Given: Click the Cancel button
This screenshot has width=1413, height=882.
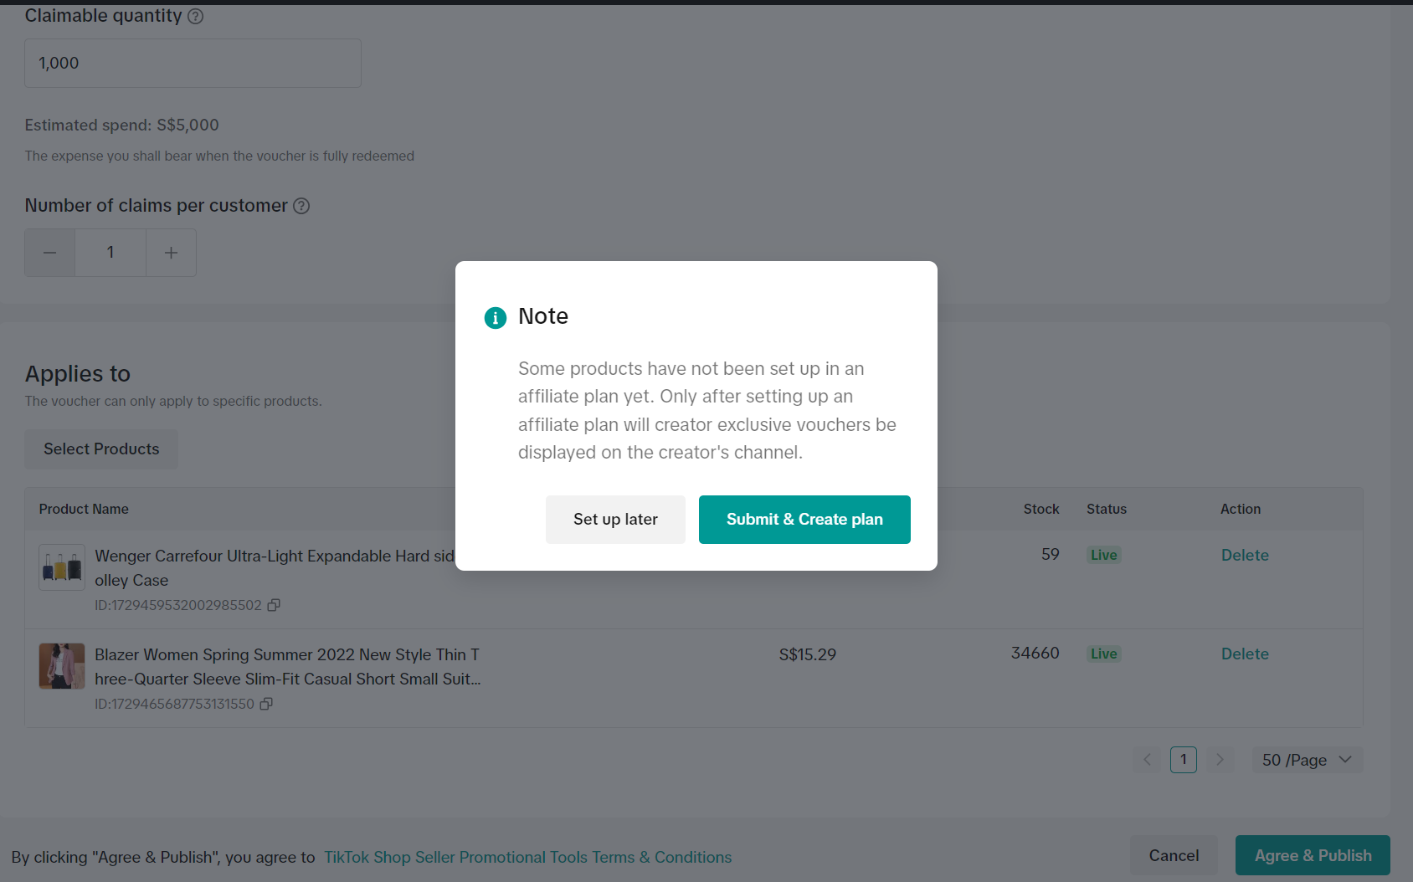Looking at the screenshot, I should pos(1174,856).
